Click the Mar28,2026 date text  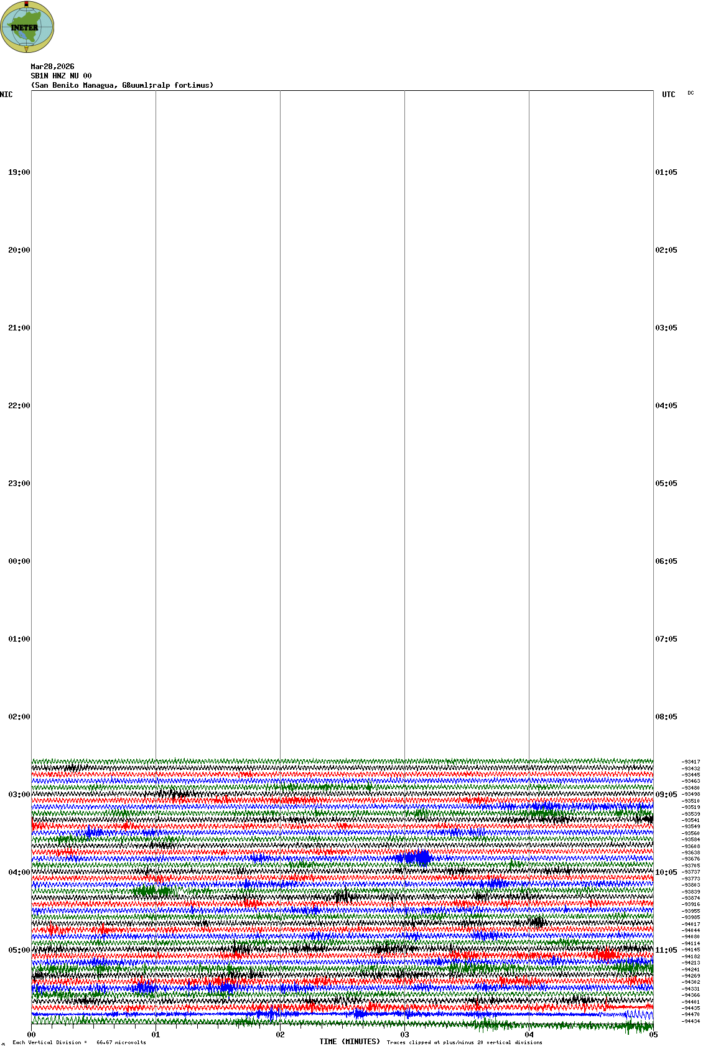(52, 67)
